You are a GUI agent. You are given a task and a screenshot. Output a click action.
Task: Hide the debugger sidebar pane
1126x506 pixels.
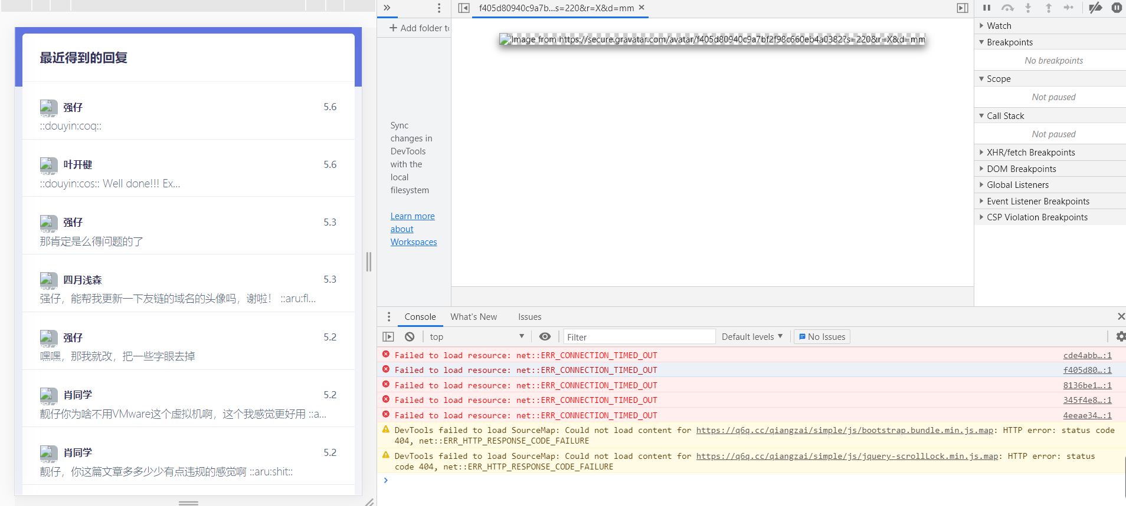pyautogui.click(x=962, y=8)
